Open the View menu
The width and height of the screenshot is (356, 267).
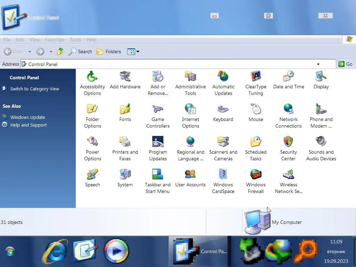tap(34, 40)
